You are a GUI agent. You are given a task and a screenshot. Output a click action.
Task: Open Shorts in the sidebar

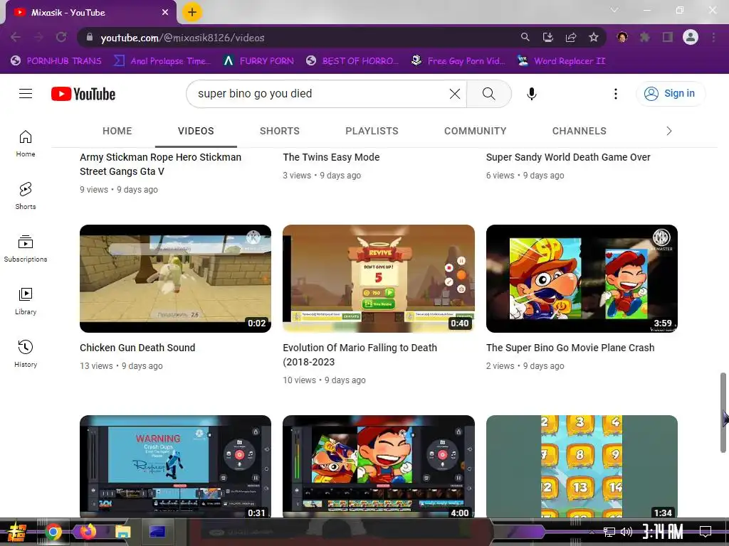[26, 196]
